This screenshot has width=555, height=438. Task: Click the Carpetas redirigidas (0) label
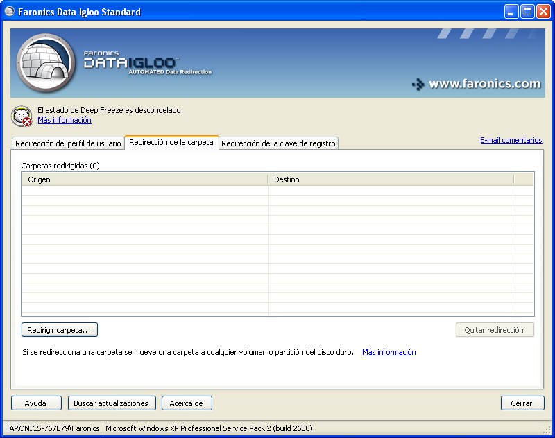click(60, 166)
